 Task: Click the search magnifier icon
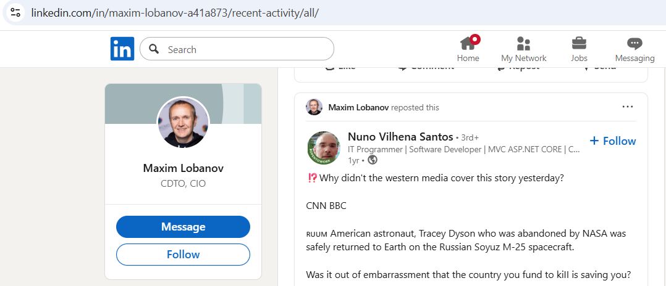click(154, 49)
